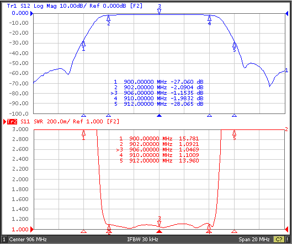Select blue readout row 912.00000 MHz -28.065 dB
Viewport: 292px width, 244px height.
158,104
